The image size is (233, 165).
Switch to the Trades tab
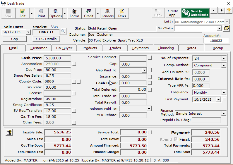pos(115,48)
